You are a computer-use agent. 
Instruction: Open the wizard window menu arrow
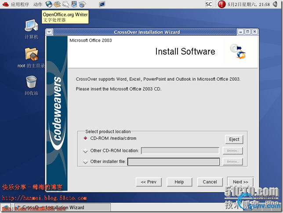tap(49, 32)
